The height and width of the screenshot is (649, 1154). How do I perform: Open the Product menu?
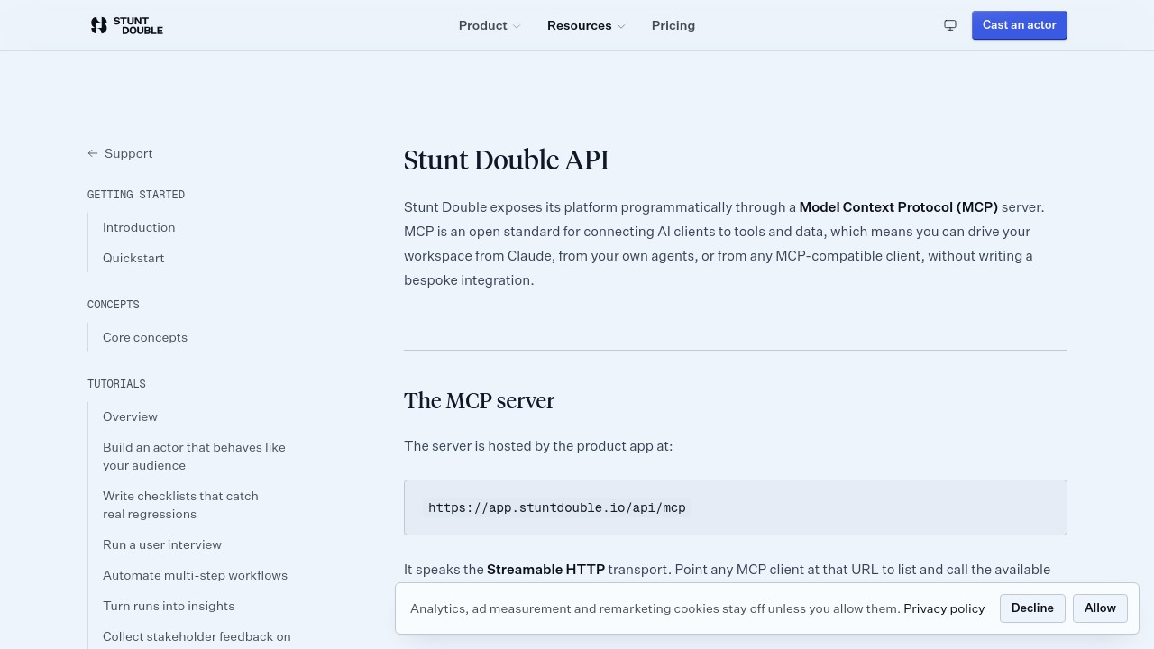(490, 25)
